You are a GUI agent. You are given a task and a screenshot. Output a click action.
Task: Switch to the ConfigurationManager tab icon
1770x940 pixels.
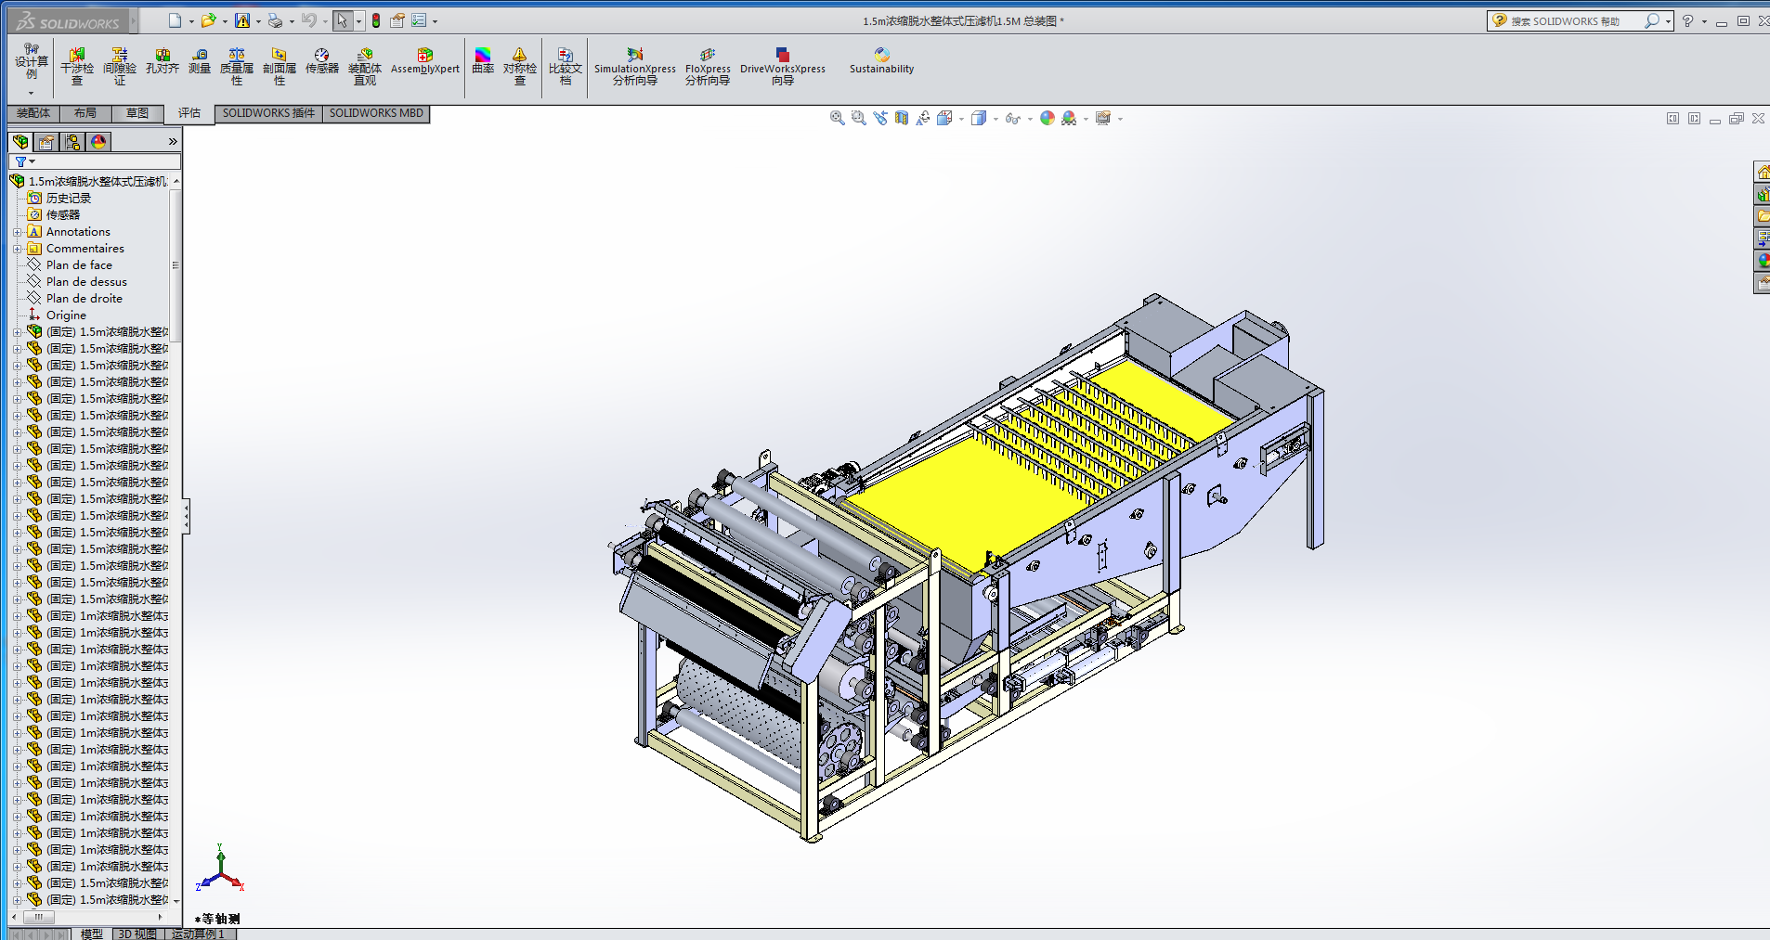tap(72, 142)
